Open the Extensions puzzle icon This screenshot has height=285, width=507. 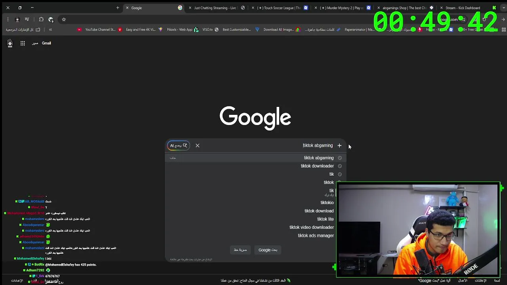click(x=41, y=19)
